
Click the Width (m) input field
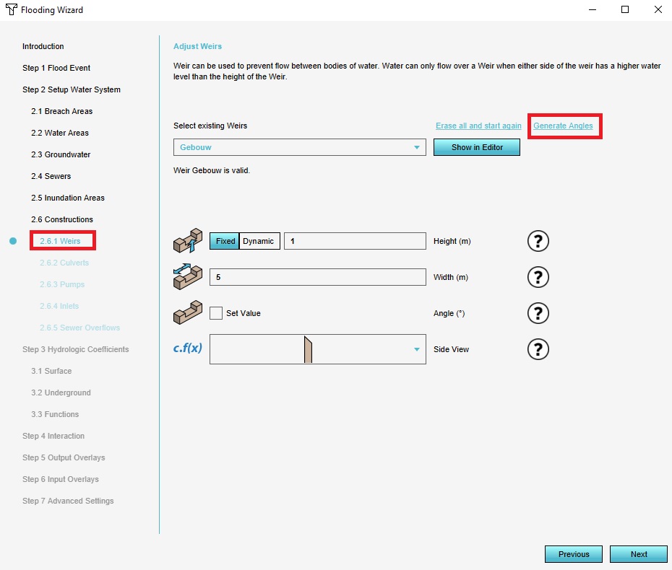pos(318,277)
